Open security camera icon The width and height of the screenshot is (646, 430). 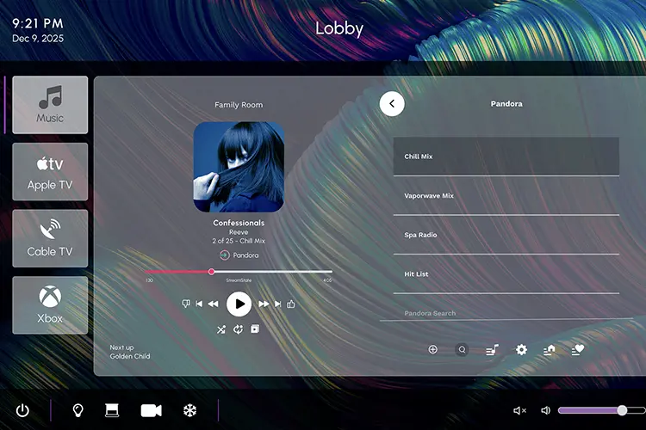[x=152, y=410]
